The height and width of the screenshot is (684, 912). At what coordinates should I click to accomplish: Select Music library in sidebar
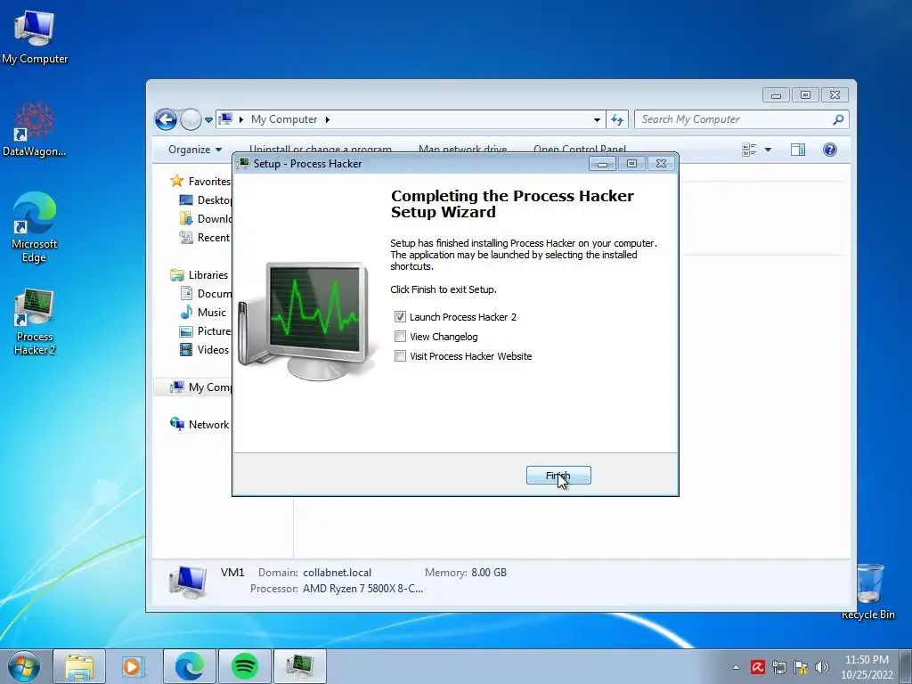click(203, 313)
